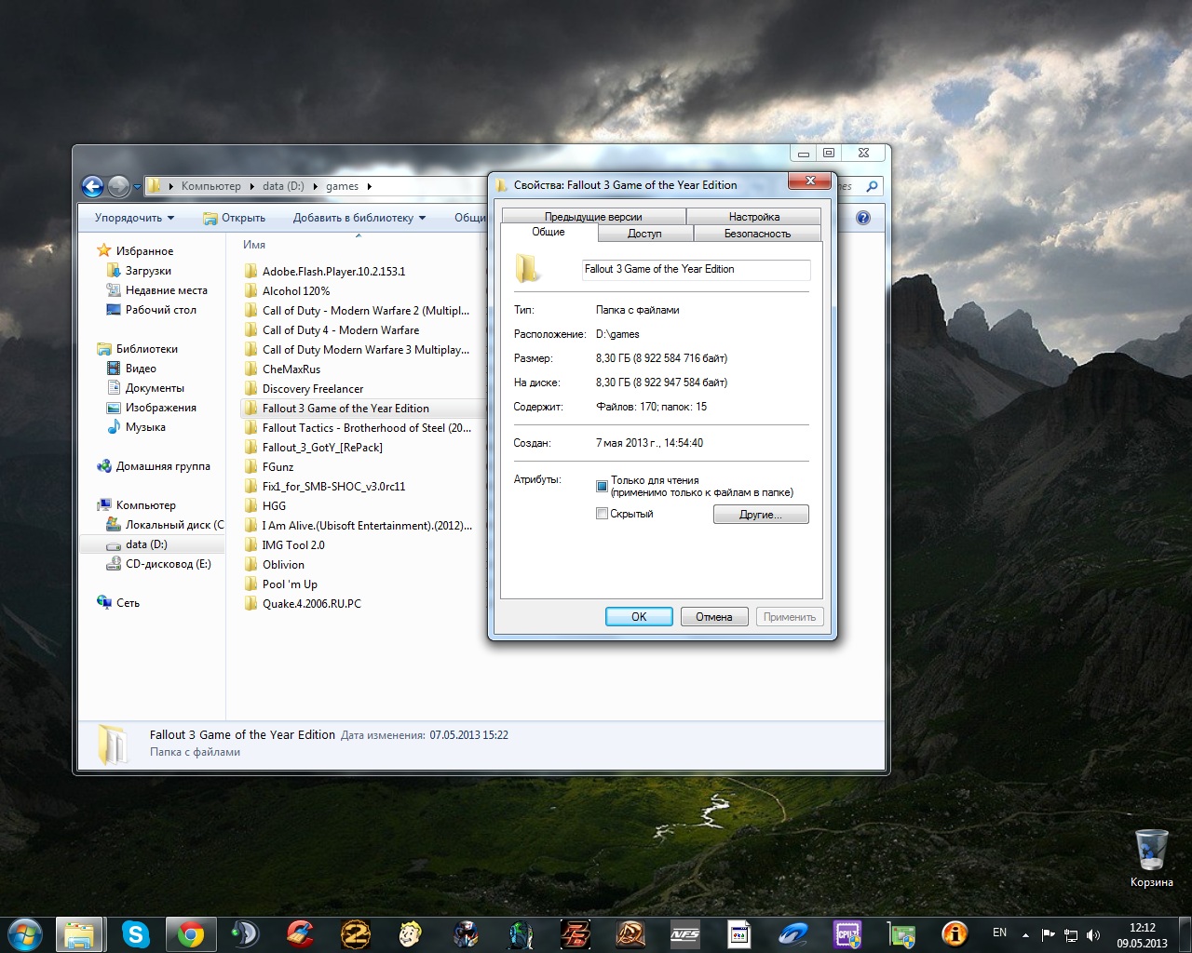
Task: Open the recent locations dropdown arrow
Action: [x=137, y=186]
